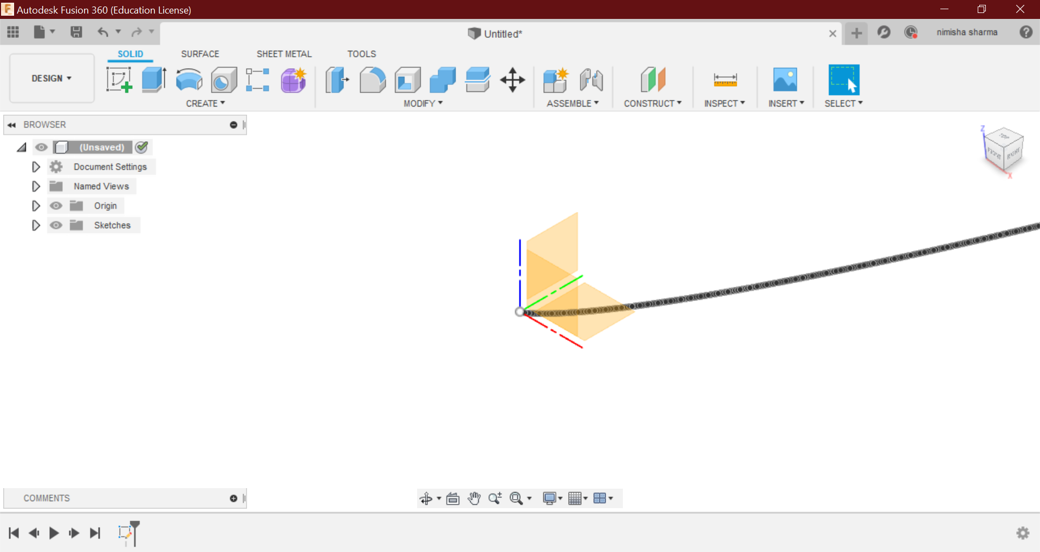Choose the Rectangular Pattern tool
1040x552 pixels.
point(258,80)
